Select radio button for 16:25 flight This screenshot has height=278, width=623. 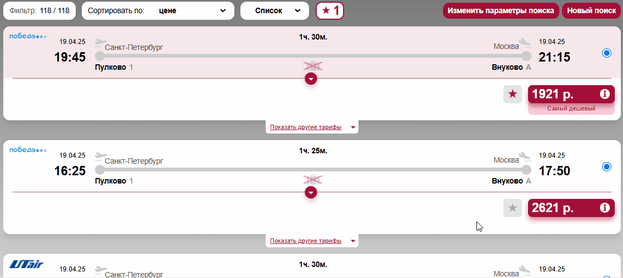(x=607, y=166)
